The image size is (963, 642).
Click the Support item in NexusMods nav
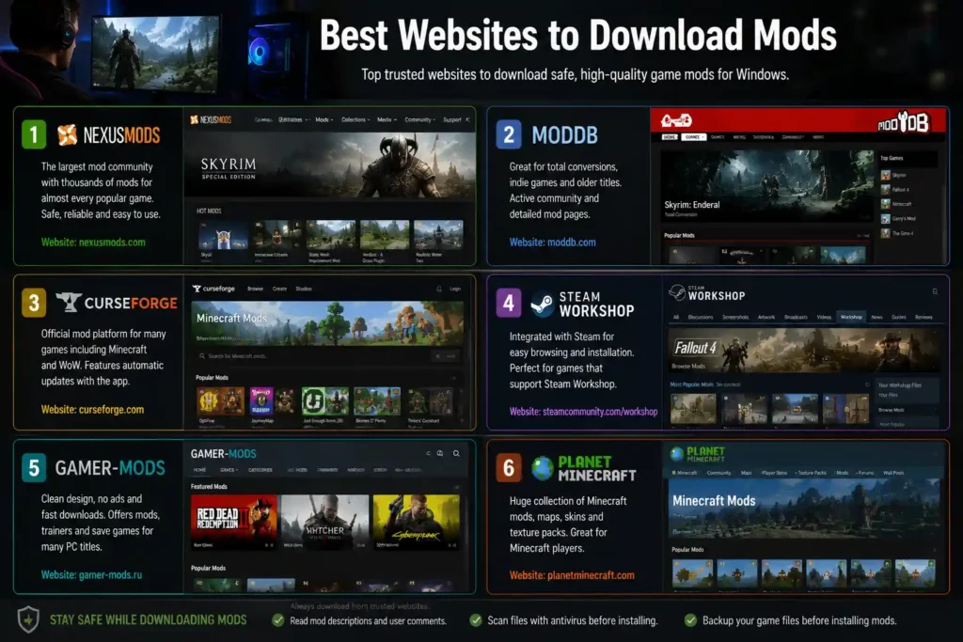tap(452, 119)
